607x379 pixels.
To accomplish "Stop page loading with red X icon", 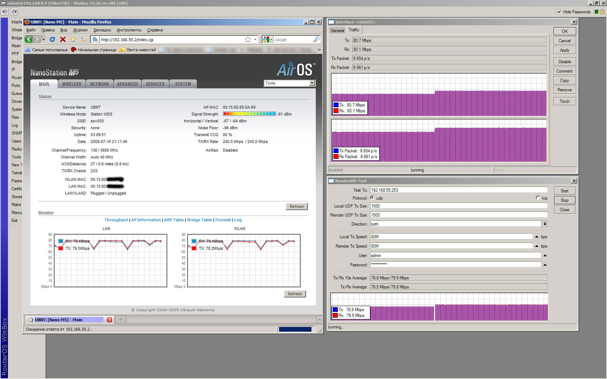I will click(x=63, y=39).
